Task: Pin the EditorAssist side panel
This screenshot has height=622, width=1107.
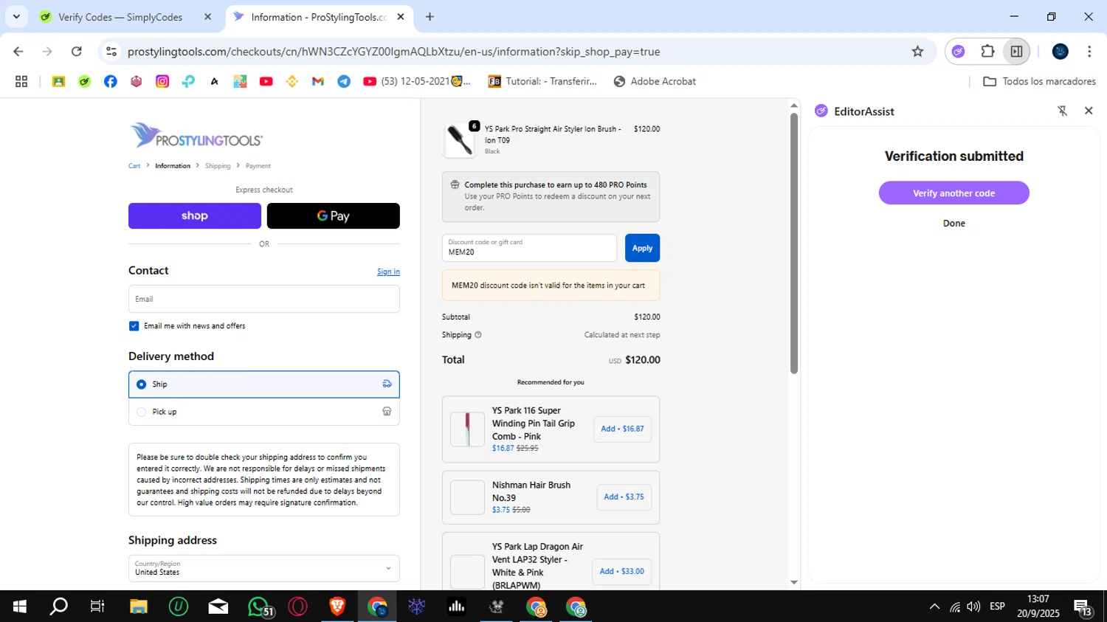Action: tap(1063, 111)
